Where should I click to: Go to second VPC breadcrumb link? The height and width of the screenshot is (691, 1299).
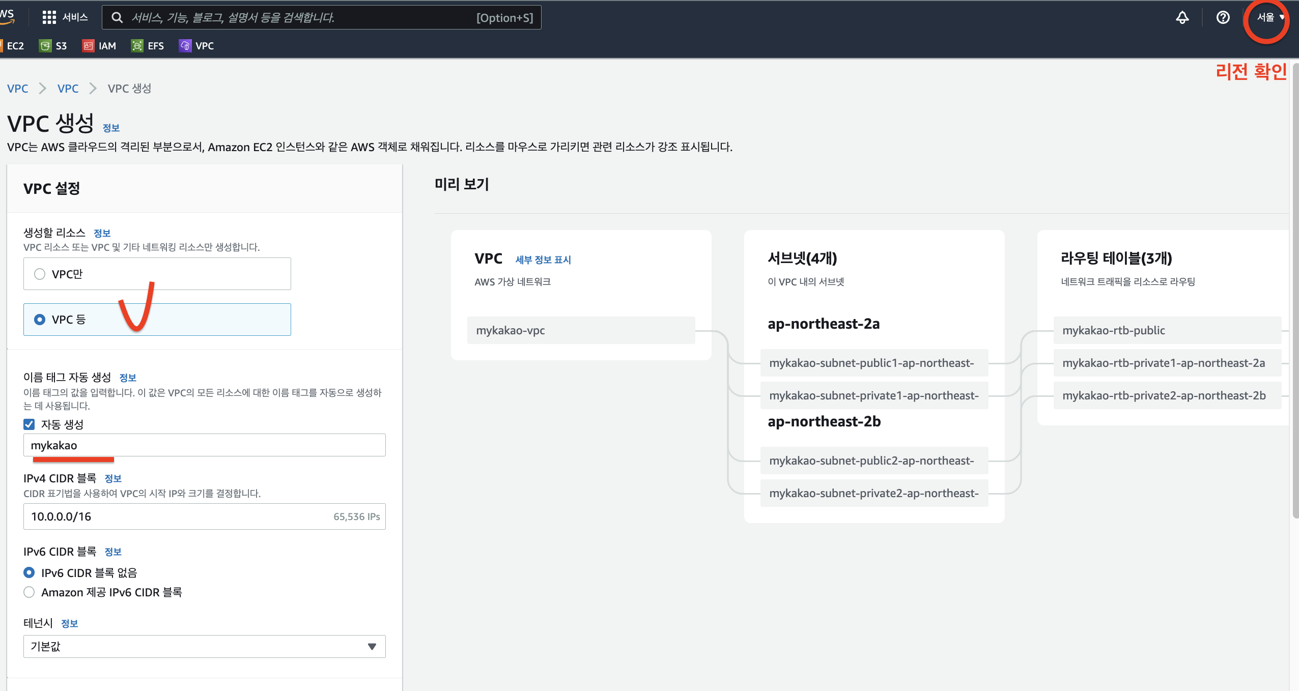[68, 89]
